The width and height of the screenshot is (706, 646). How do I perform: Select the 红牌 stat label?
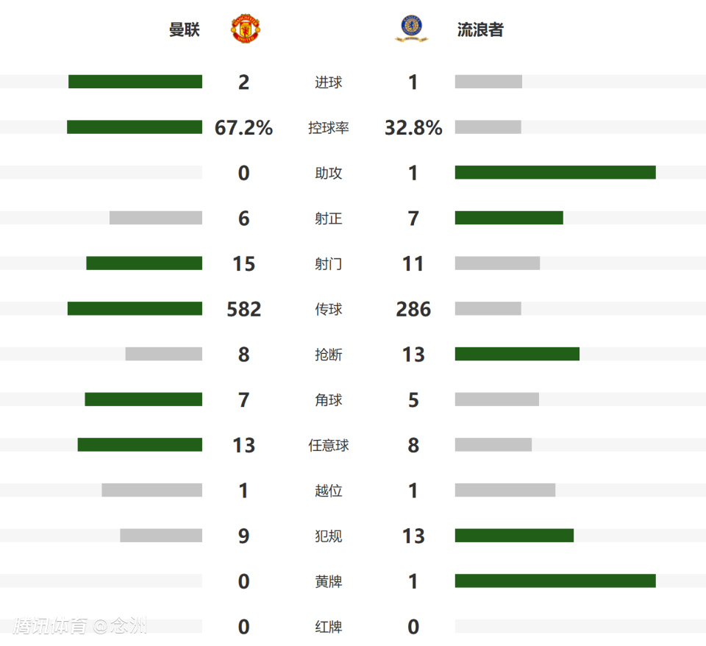[x=329, y=627]
